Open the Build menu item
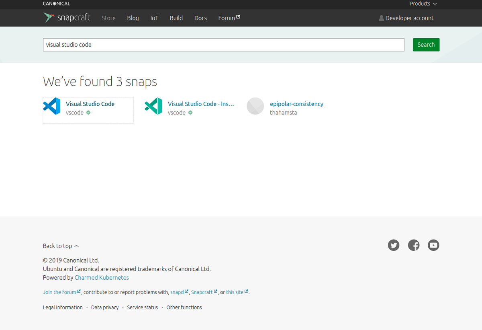 [176, 18]
